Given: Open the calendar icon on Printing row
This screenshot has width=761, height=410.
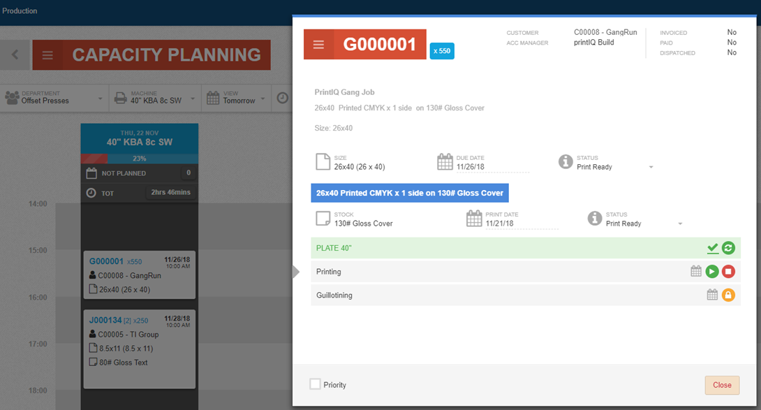Looking at the screenshot, I should click(x=696, y=271).
